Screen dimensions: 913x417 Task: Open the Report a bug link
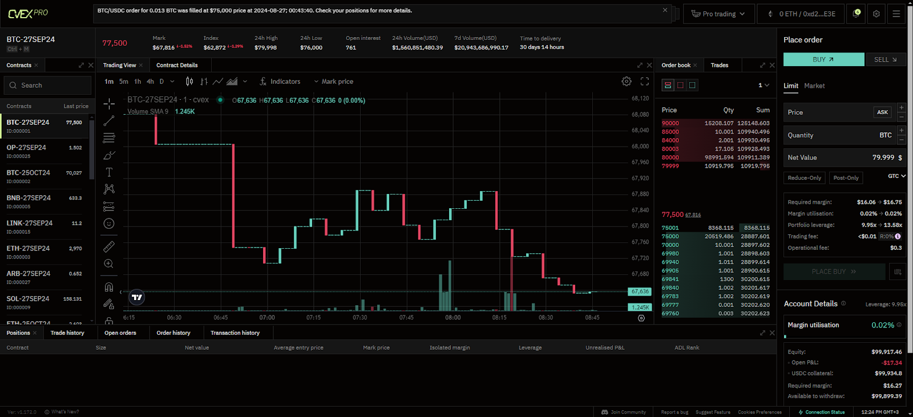tap(674, 412)
